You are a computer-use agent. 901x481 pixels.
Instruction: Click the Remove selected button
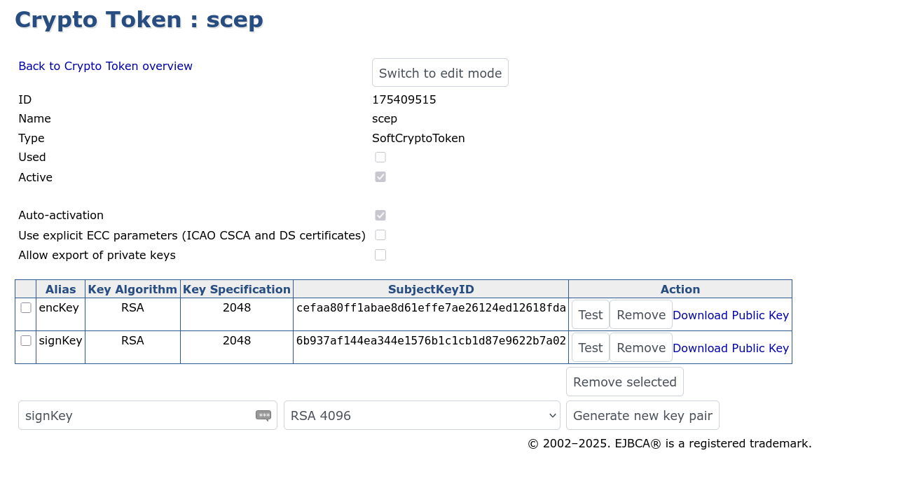click(624, 382)
